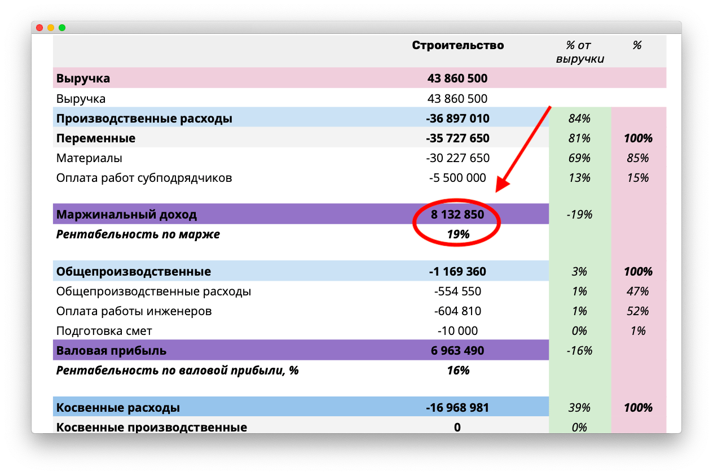Click the yellow minimize window button
Image resolution: width=713 pixels, height=475 pixels.
(51, 28)
